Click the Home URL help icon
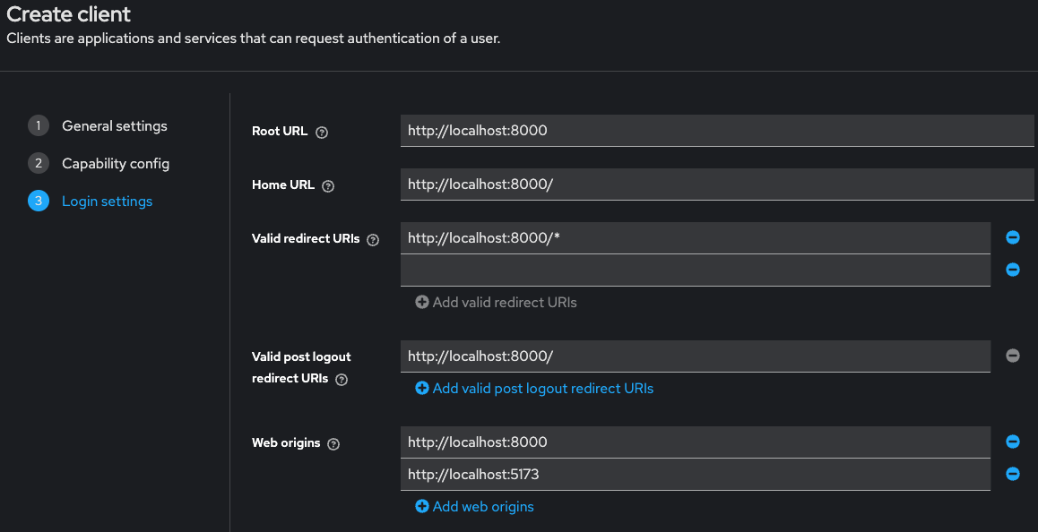 [328, 186]
